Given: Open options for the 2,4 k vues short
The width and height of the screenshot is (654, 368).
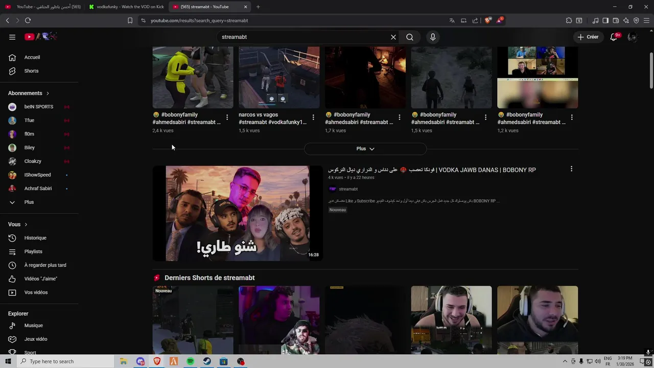Looking at the screenshot, I should click(x=227, y=118).
